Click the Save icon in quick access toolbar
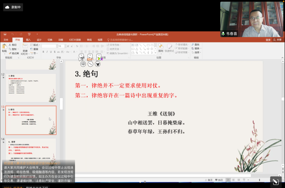Screen dimensions: 285x188 coord(5,34)
